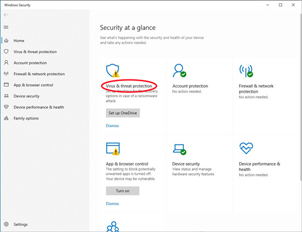Screen dimensions: 302x232
Task: Open Family options in the sidebar
Action: point(26,118)
